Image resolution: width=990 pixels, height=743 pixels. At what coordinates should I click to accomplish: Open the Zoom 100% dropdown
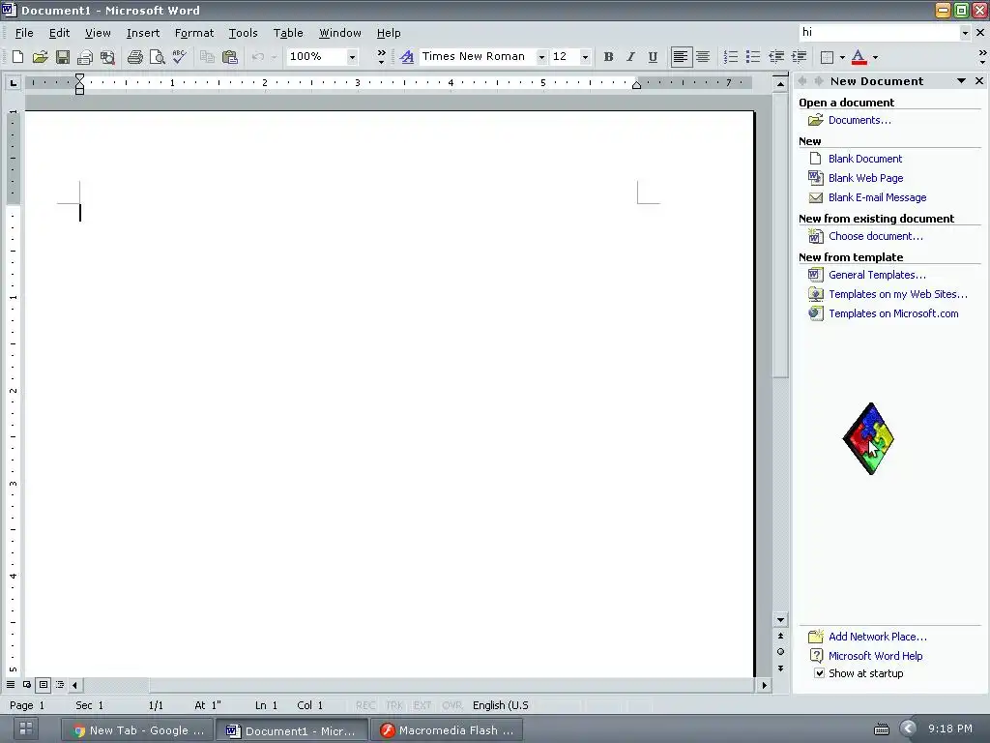point(352,57)
